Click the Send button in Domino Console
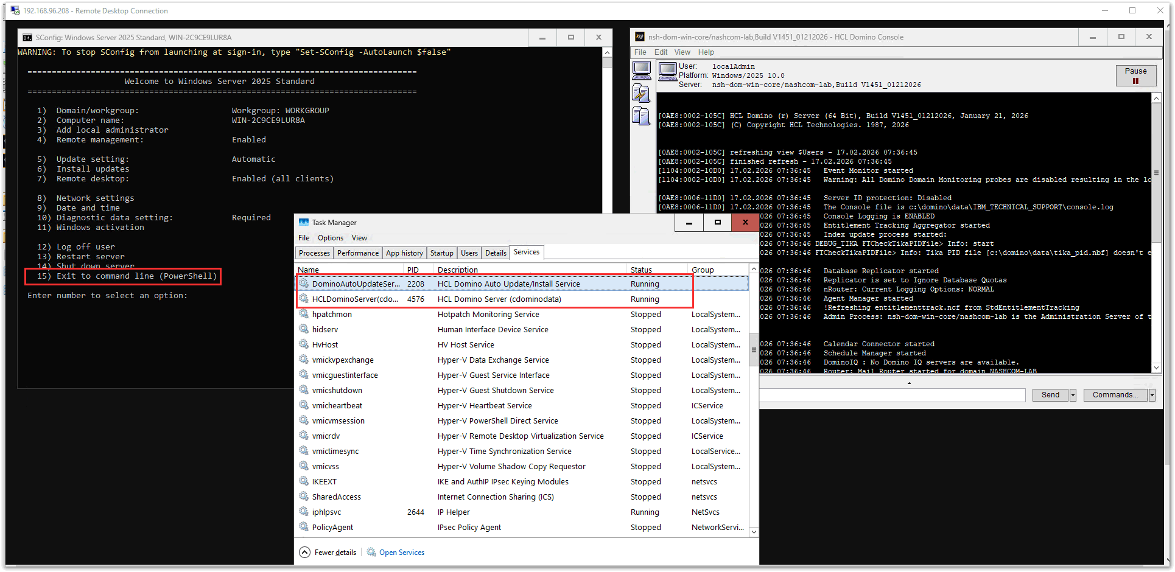 coord(1049,394)
